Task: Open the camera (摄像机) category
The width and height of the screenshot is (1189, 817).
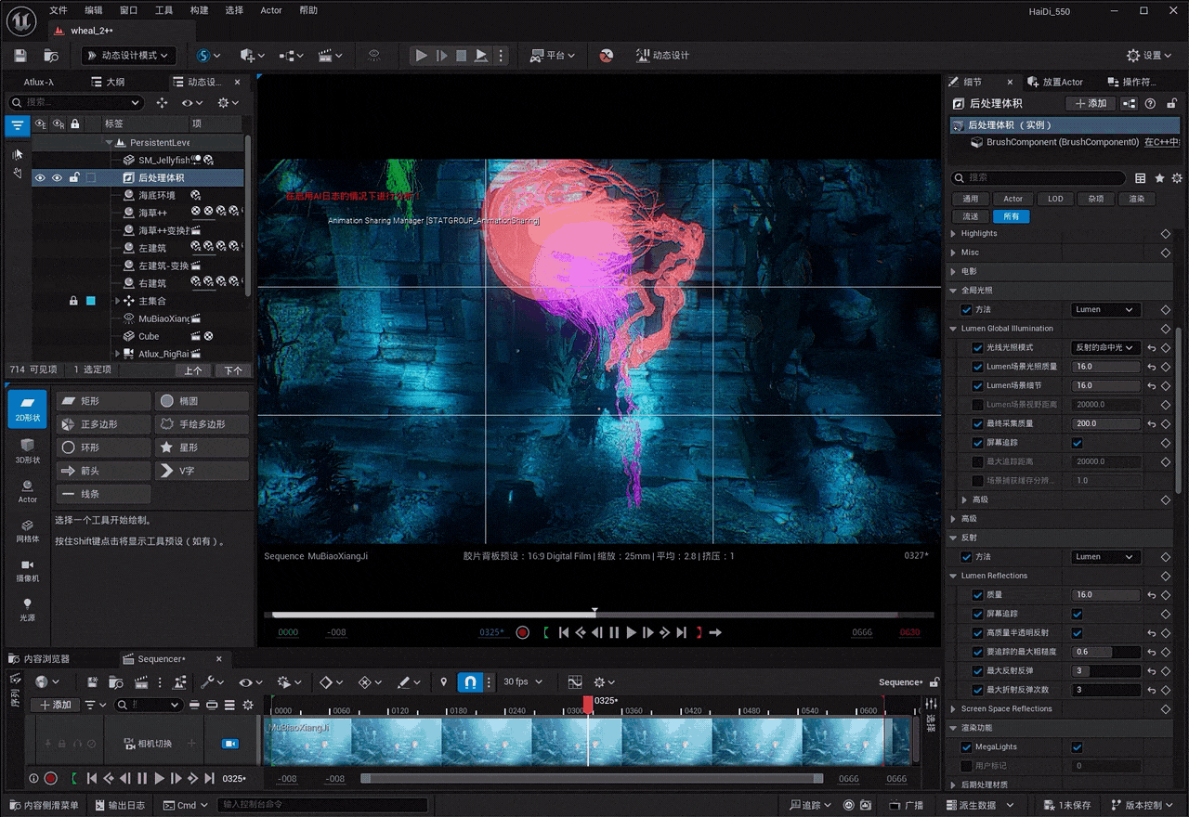Action: pos(28,570)
